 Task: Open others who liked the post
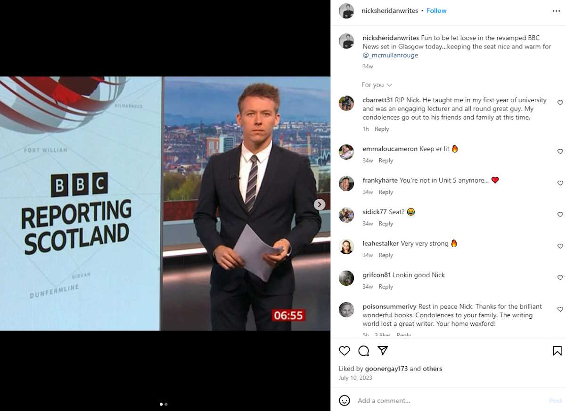pos(432,369)
